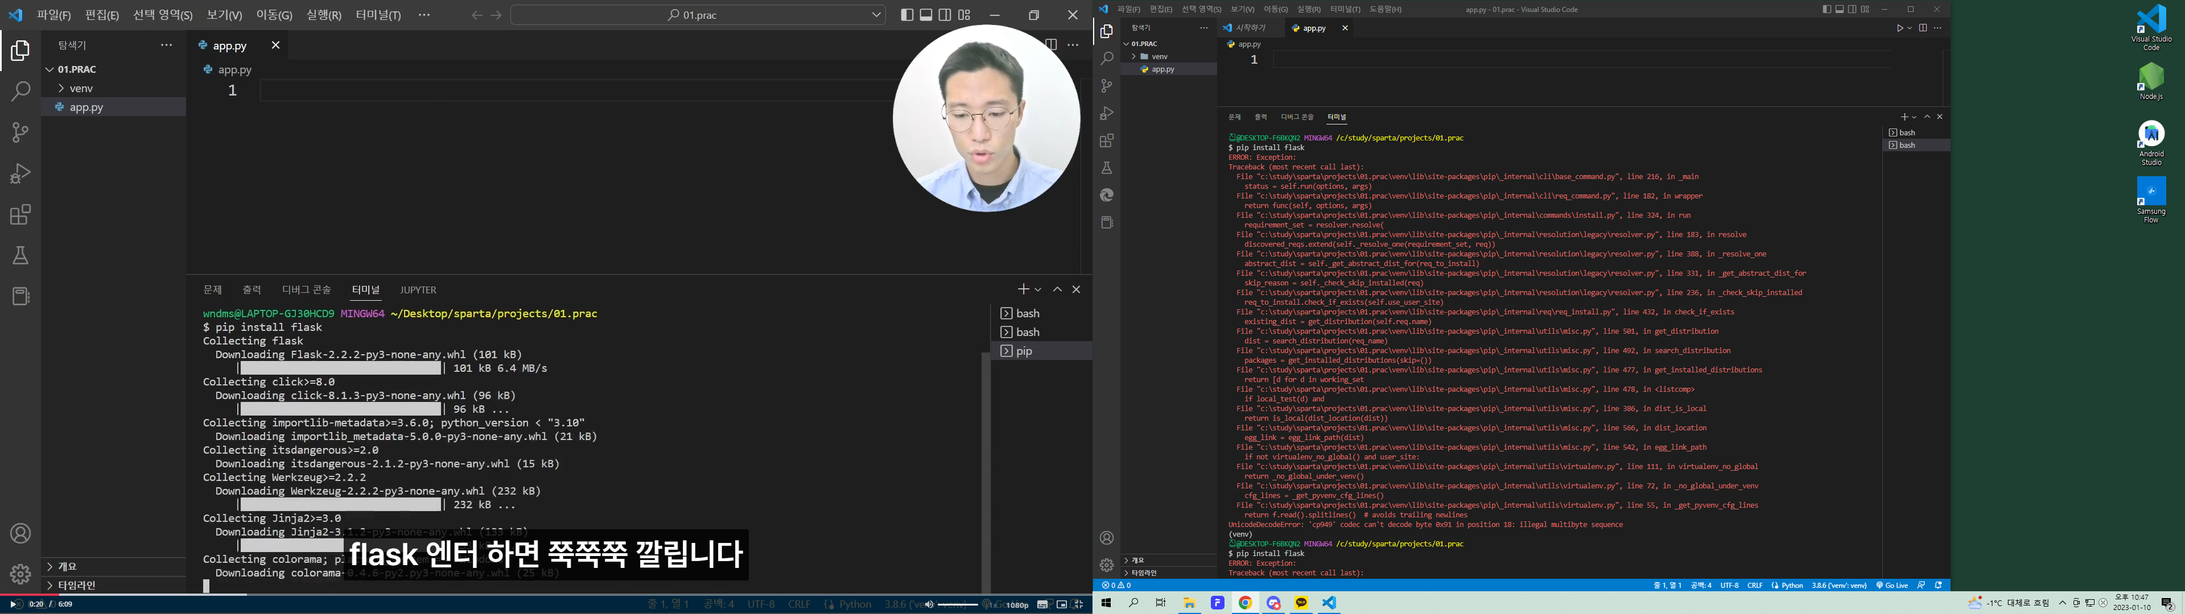
Task: Open notifications bell in VS Code status bar
Action: pos(1939,585)
